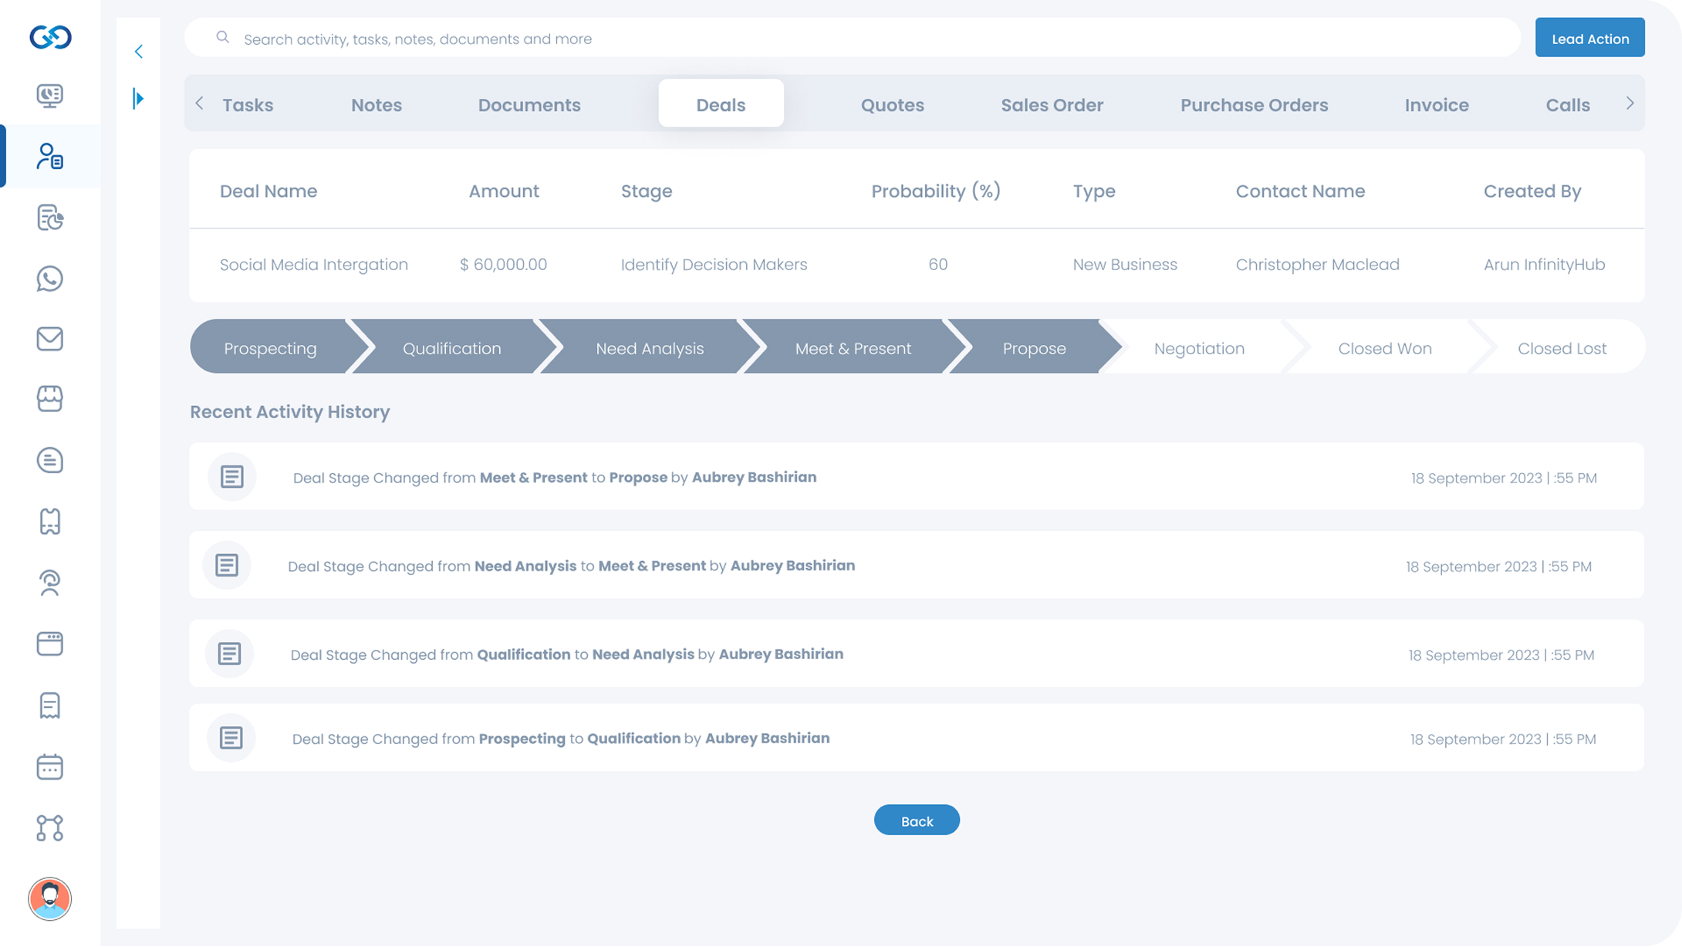
Task: Switch to the Quotes tab
Action: (x=892, y=105)
